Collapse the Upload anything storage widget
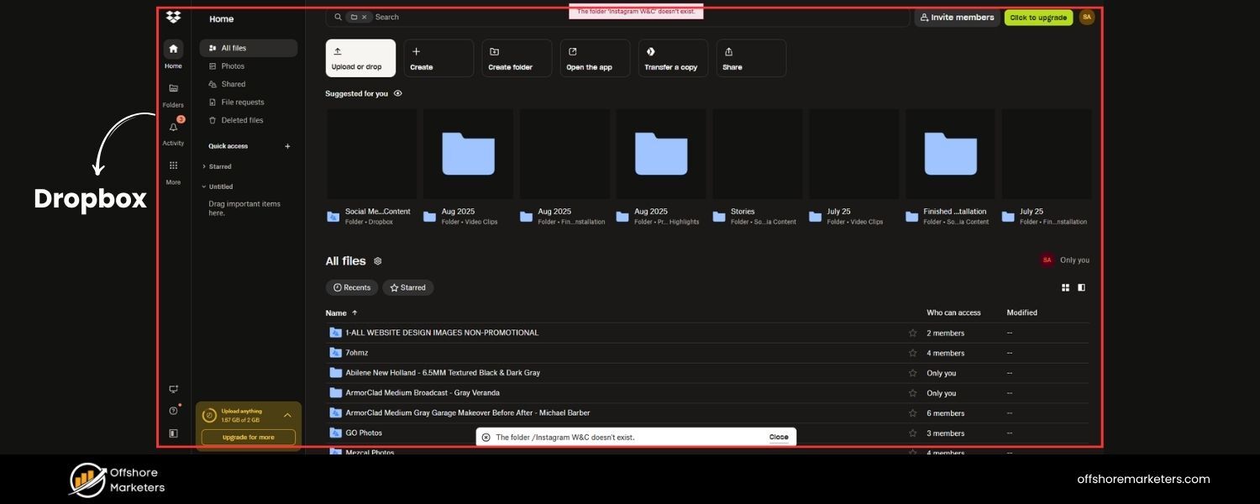1260x504 pixels. point(286,414)
